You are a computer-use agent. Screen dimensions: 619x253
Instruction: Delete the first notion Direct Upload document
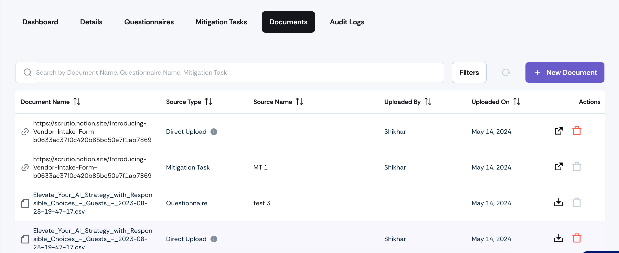(577, 131)
